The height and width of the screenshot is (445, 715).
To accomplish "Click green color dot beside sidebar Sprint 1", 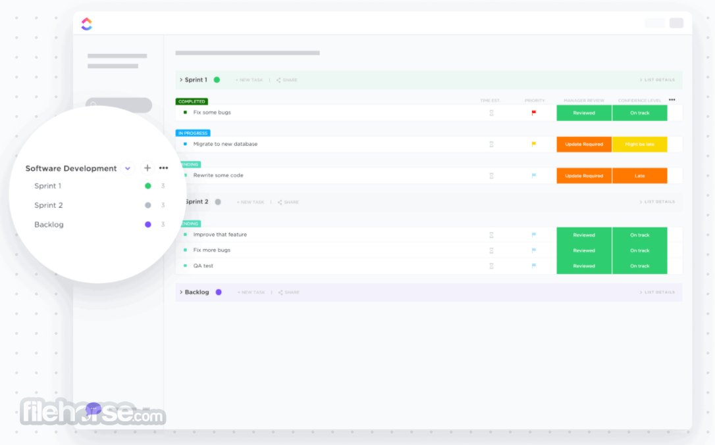I will (x=147, y=186).
